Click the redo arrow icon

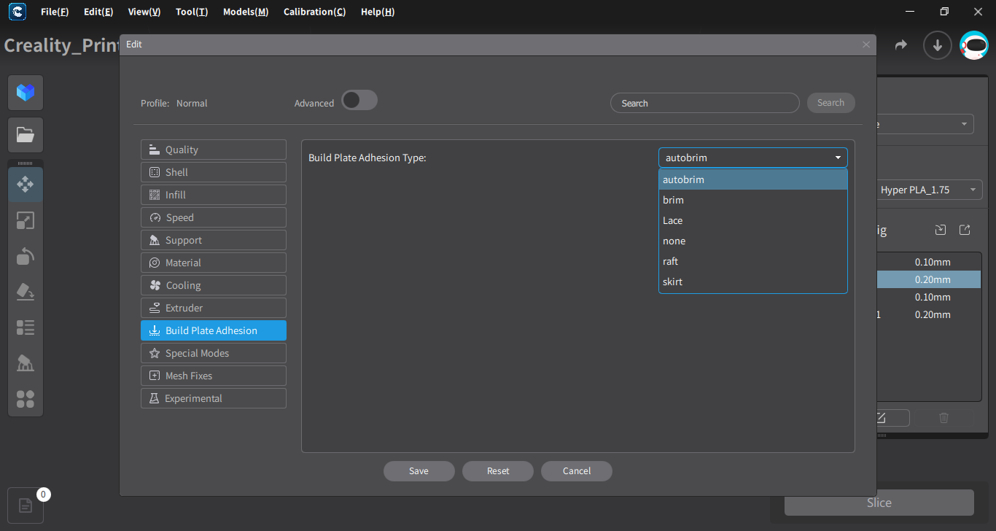[901, 45]
